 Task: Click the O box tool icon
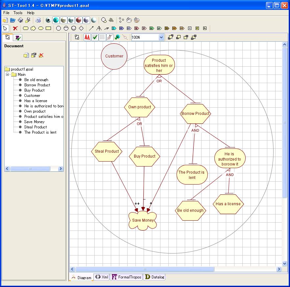coord(190,28)
